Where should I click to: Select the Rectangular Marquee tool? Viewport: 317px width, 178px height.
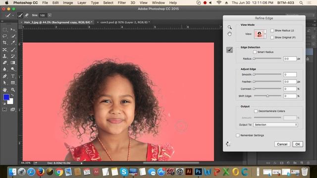[x=4, y=30]
